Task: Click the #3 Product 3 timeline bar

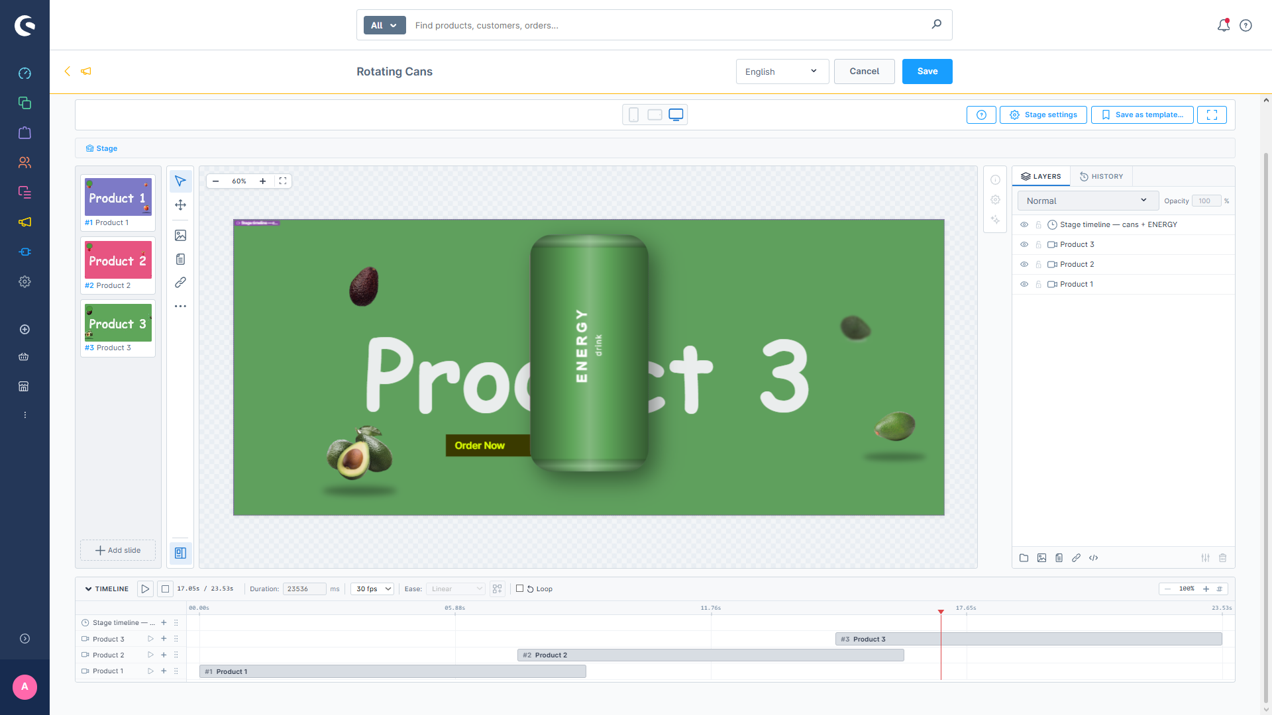Action: pos(1028,639)
